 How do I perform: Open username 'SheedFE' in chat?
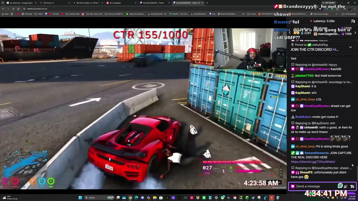click(x=306, y=173)
